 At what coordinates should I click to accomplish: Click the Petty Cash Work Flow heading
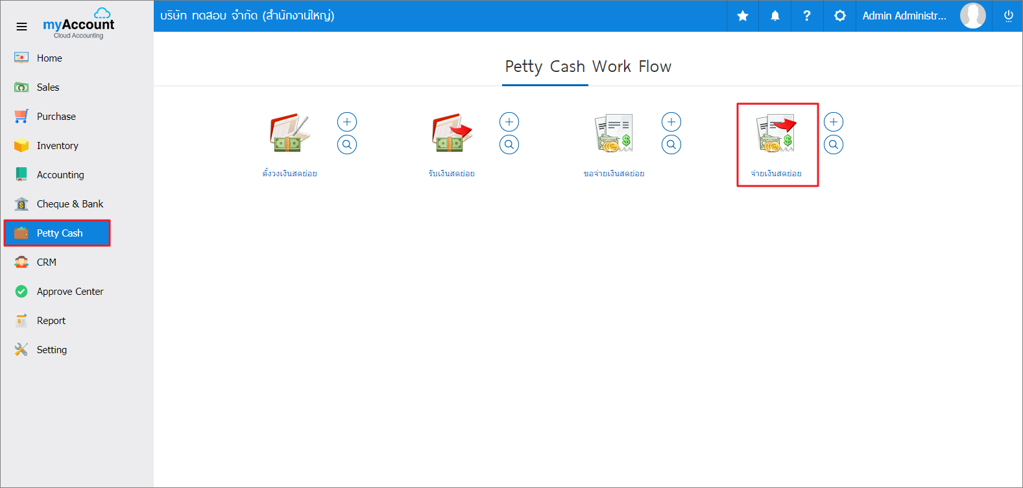(x=588, y=67)
